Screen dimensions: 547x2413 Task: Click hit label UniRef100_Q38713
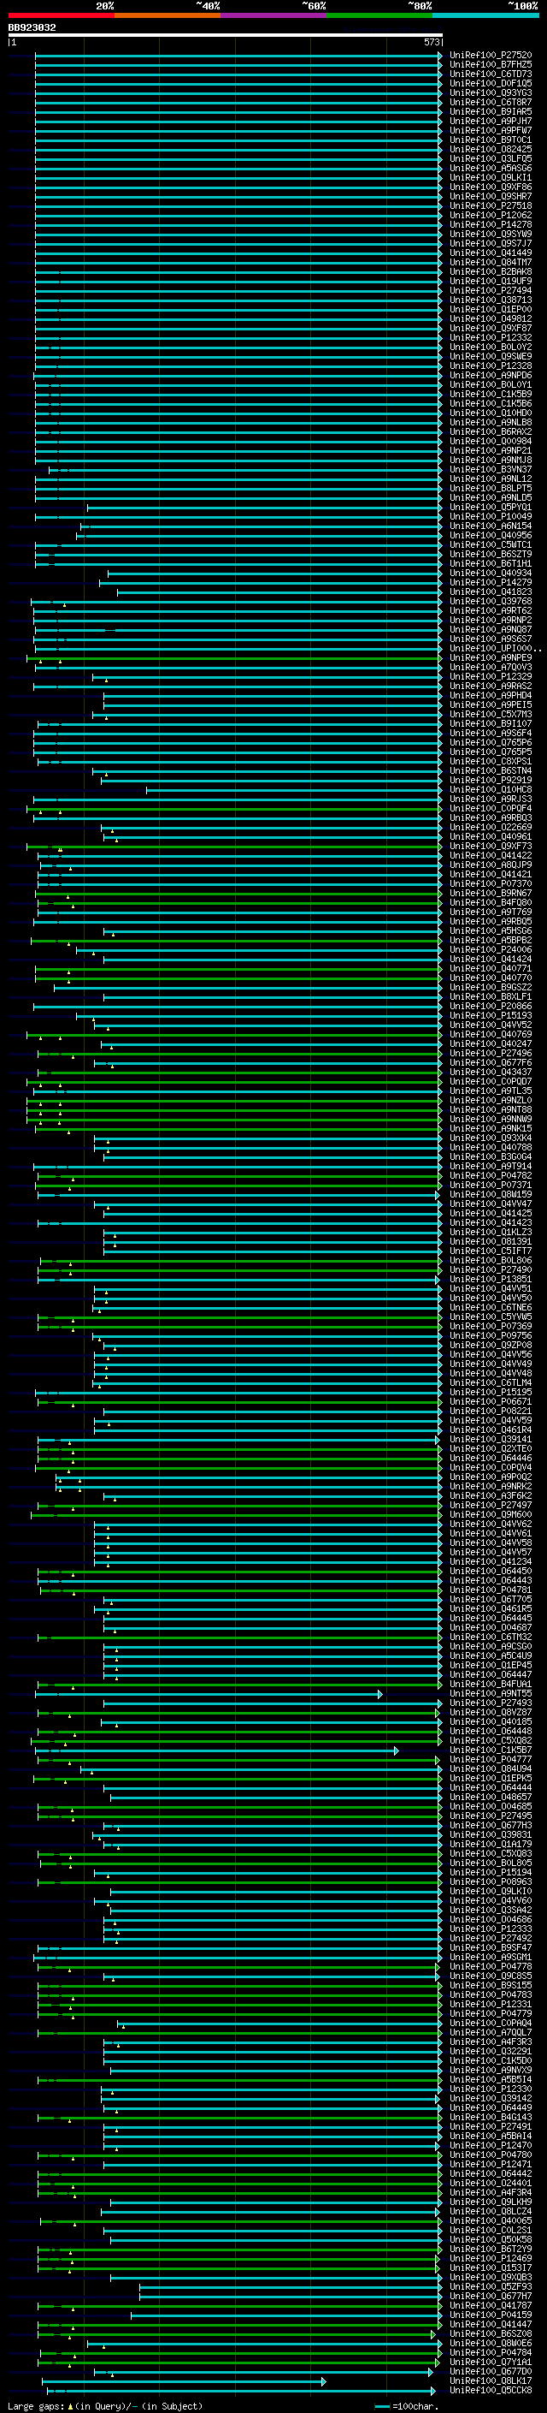[x=491, y=300]
